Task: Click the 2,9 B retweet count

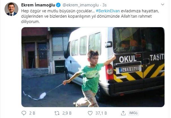Action: [x=67, y=113]
